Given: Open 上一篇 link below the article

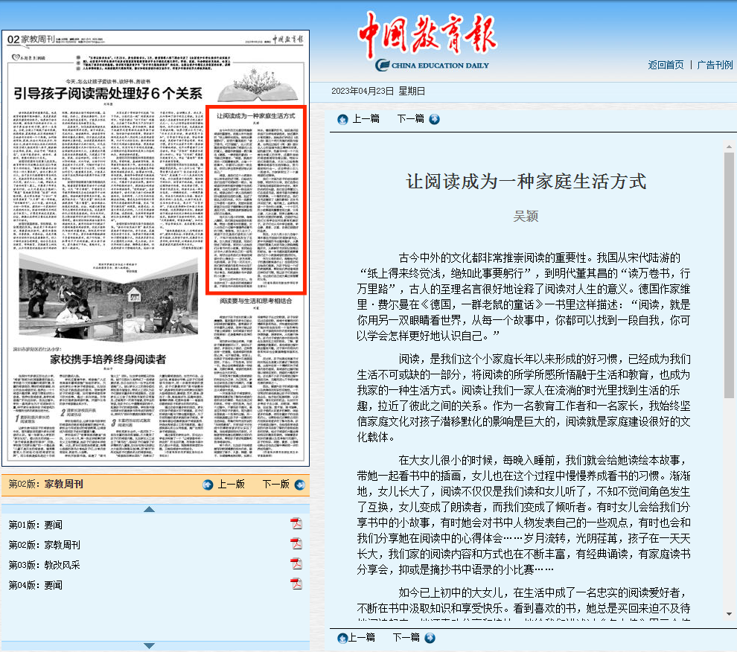Looking at the screenshot, I should click(362, 637).
